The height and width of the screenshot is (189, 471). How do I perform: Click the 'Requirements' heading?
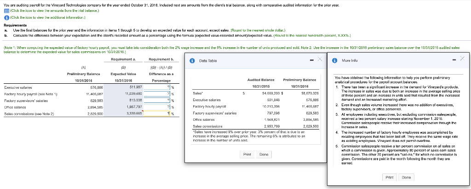[15, 26]
